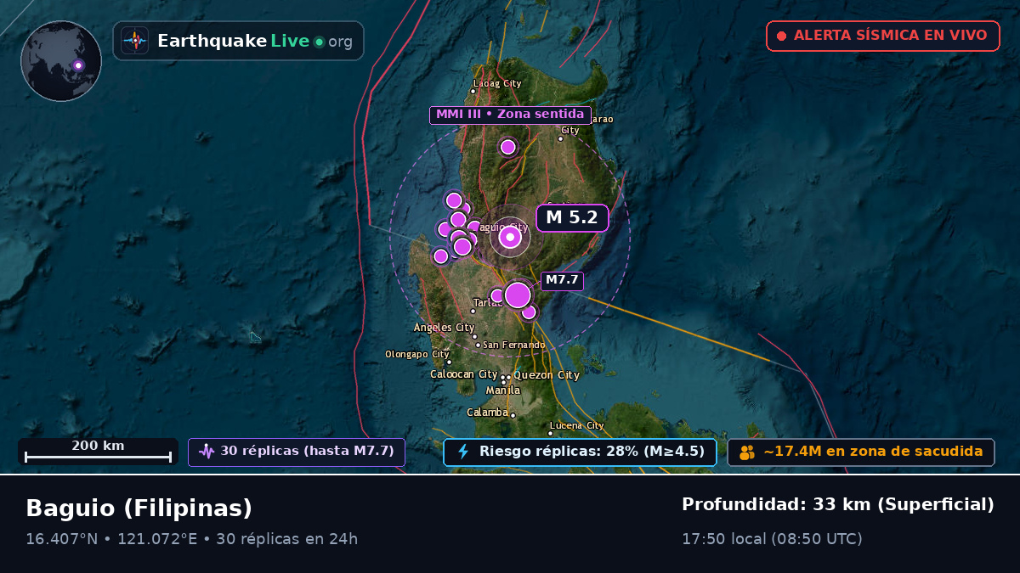Image resolution: width=1020 pixels, height=573 pixels.
Task: Click the Olongapo City map label
Action: click(417, 354)
